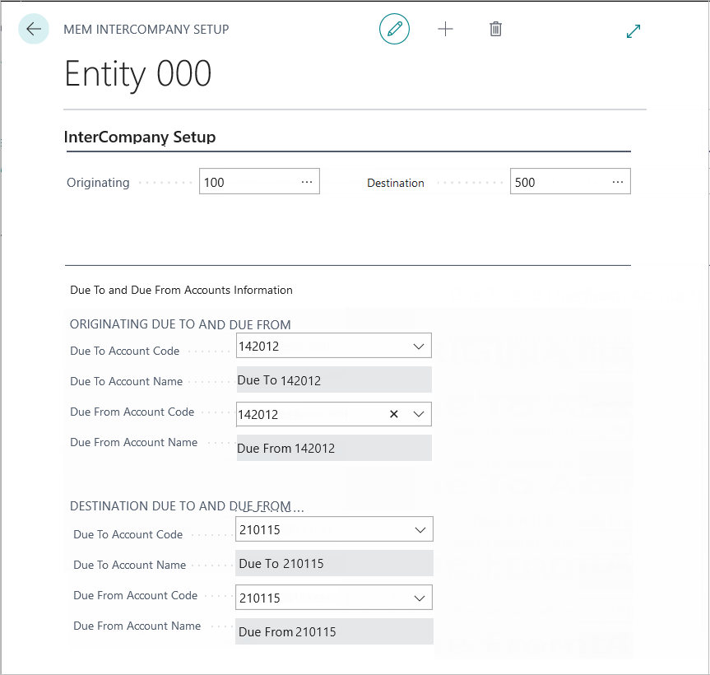710x675 pixels.
Task: Open lookup ellipsis in Destination field
Action: coord(618,182)
